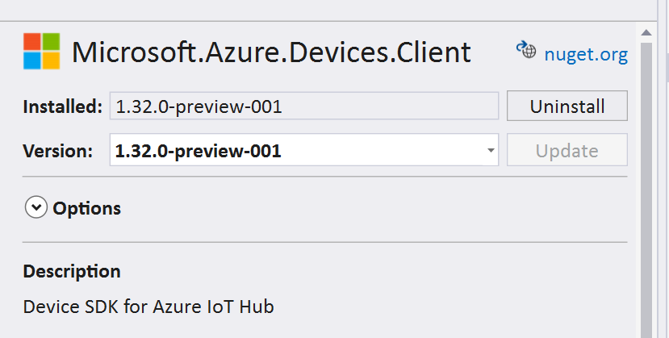The image size is (669, 338).
Task: Expand the Options chevron circle
Action: coord(36,207)
